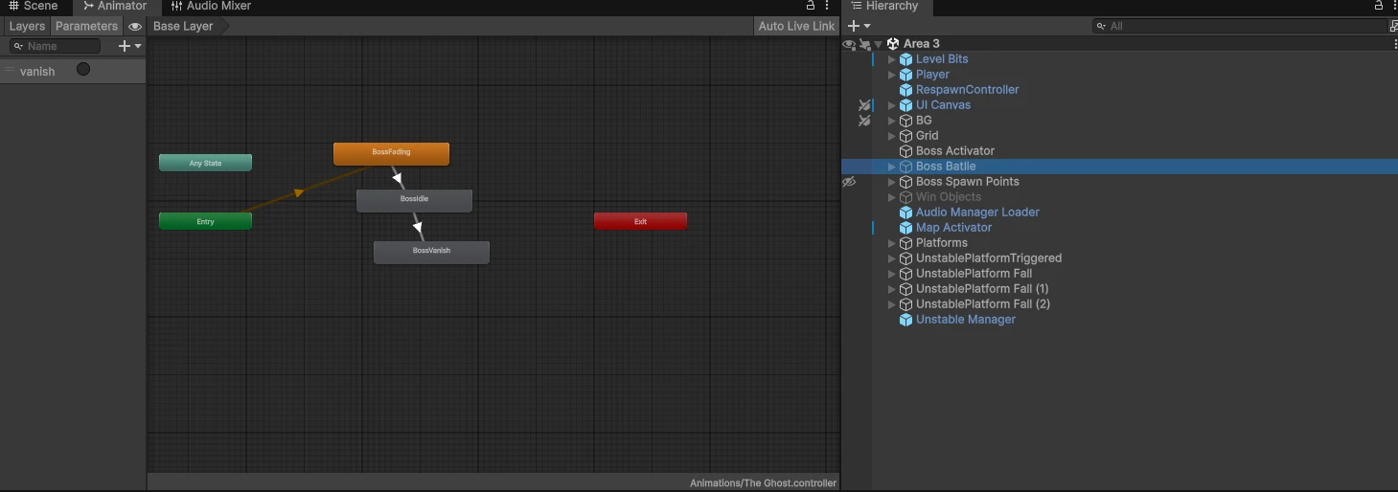The height and width of the screenshot is (492, 1398).
Task: Click the Animator panel lock icon
Action: tap(811, 6)
